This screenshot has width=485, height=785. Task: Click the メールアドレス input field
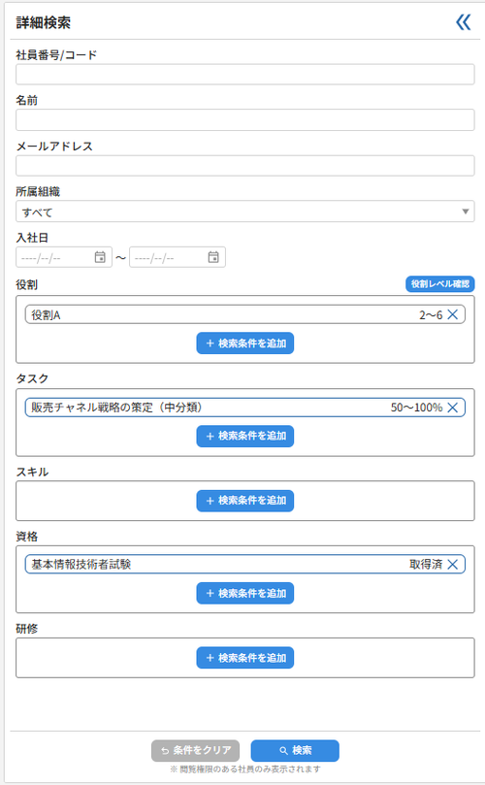pyautogui.click(x=245, y=166)
